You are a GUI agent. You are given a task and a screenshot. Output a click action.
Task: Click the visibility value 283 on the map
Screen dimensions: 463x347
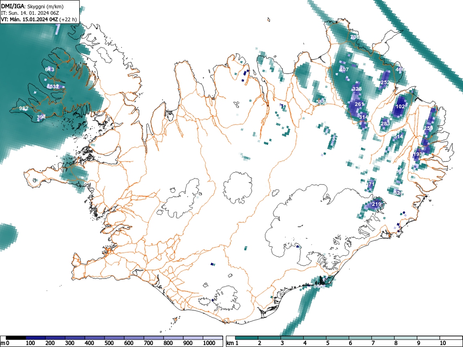click(385, 124)
